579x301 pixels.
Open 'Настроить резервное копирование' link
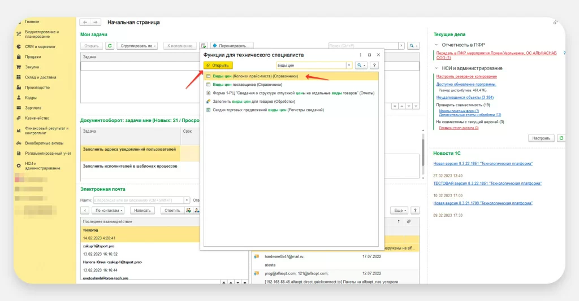click(466, 76)
